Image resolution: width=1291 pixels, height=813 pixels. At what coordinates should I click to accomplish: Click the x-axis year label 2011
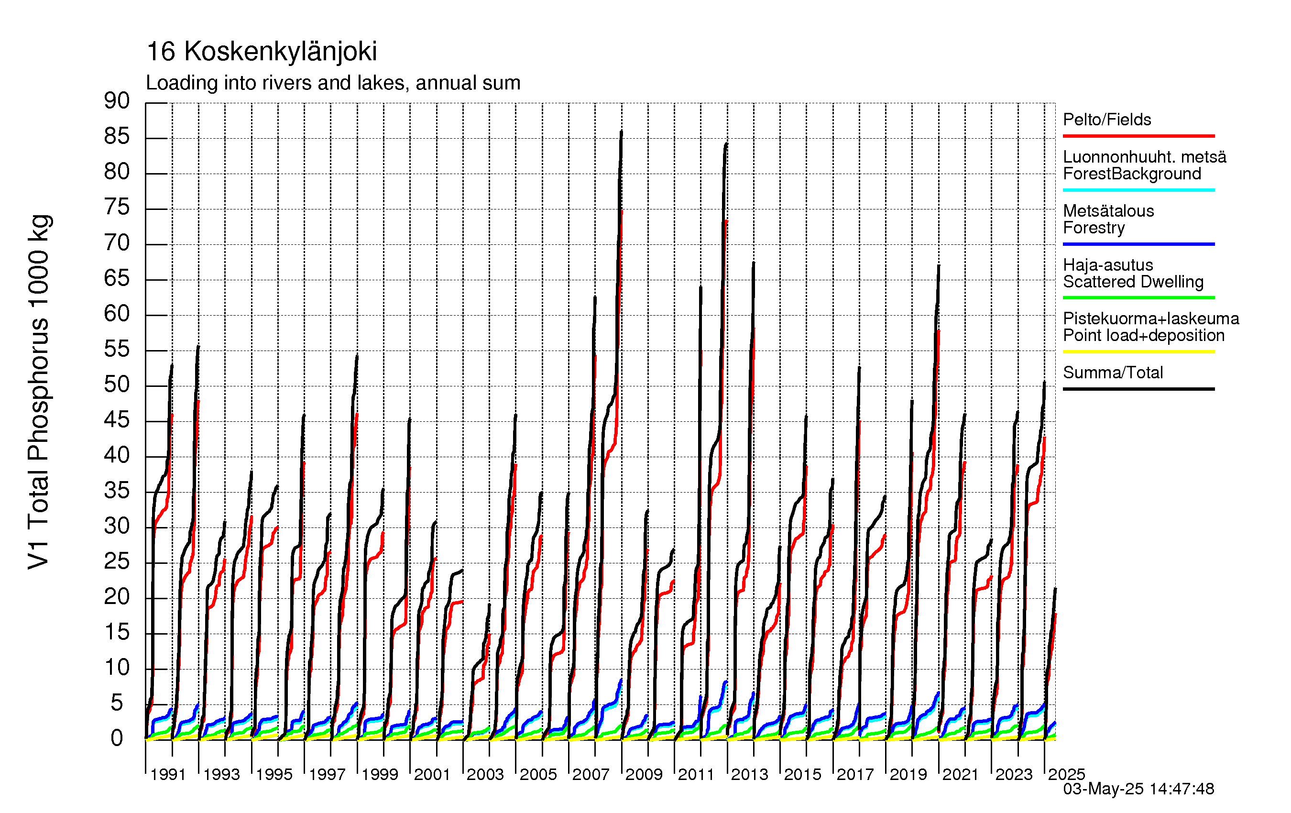tap(696, 774)
